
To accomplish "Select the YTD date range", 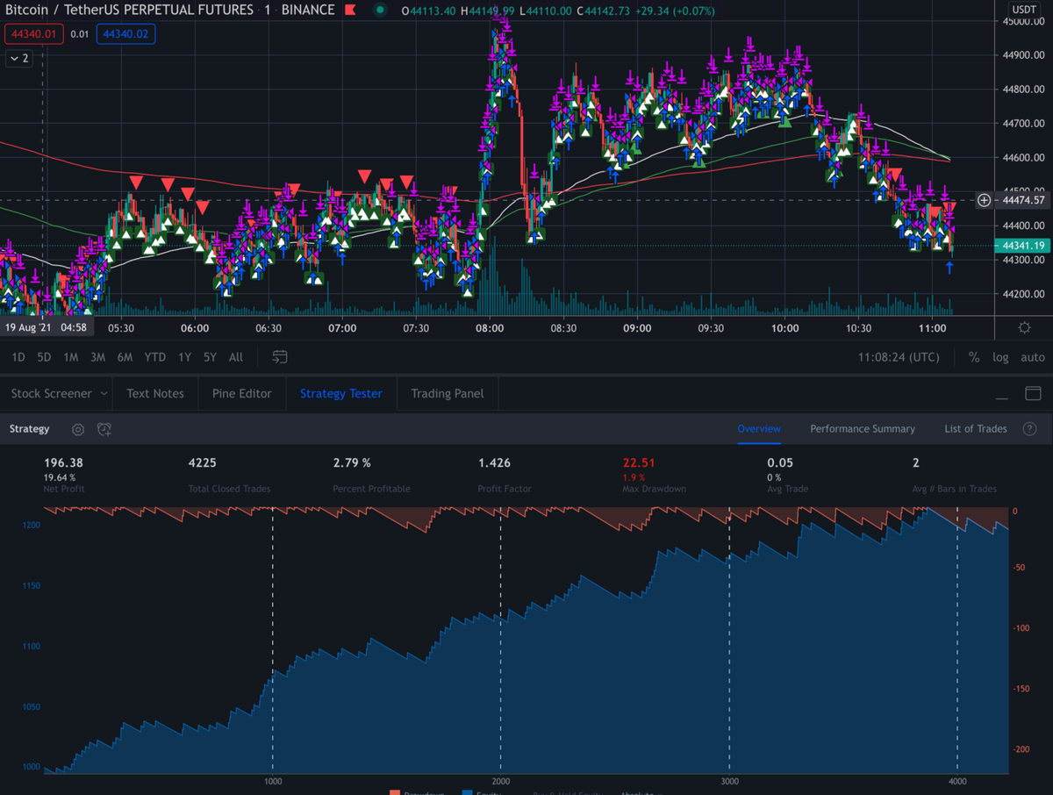I will (x=155, y=357).
